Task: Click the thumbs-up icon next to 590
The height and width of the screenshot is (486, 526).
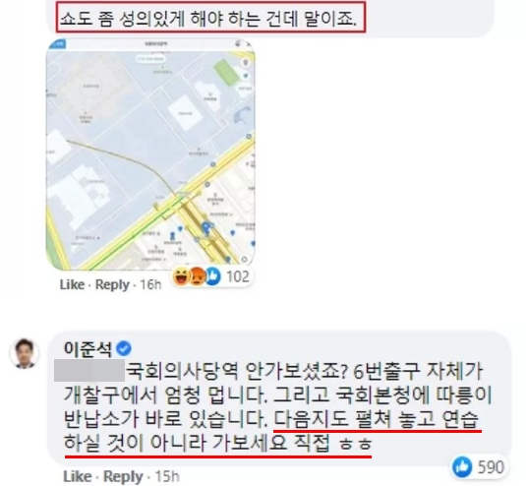Action: tap(462, 467)
